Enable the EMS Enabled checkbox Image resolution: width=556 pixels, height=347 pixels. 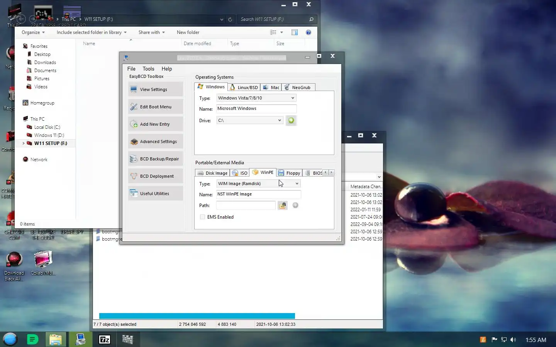pyautogui.click(x=202, y=217)
